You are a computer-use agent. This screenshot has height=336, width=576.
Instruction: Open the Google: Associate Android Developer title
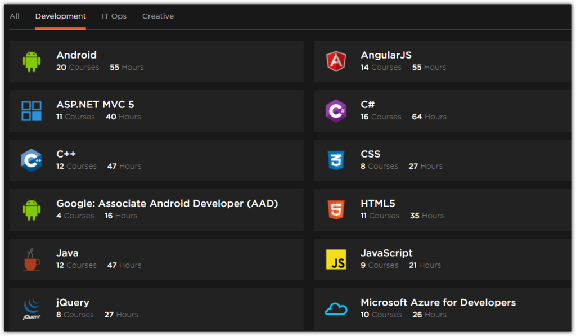coord(167,204)
